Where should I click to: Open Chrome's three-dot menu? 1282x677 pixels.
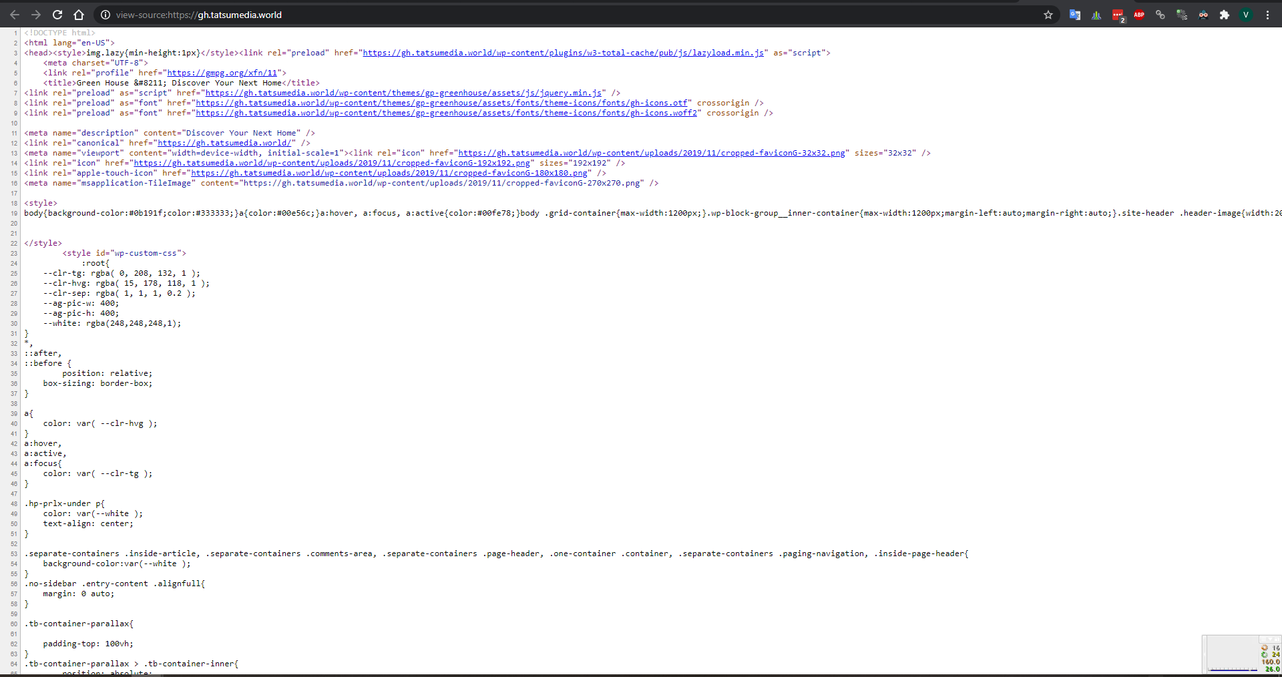point(1267,15)
